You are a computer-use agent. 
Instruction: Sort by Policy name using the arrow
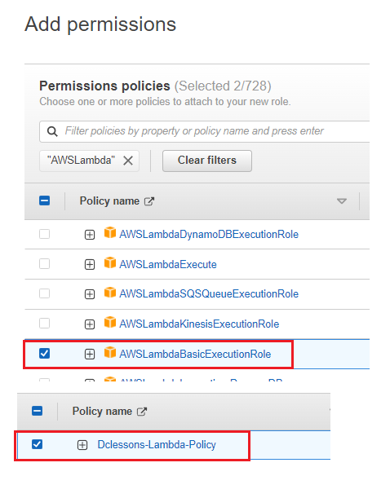point(342,201)
